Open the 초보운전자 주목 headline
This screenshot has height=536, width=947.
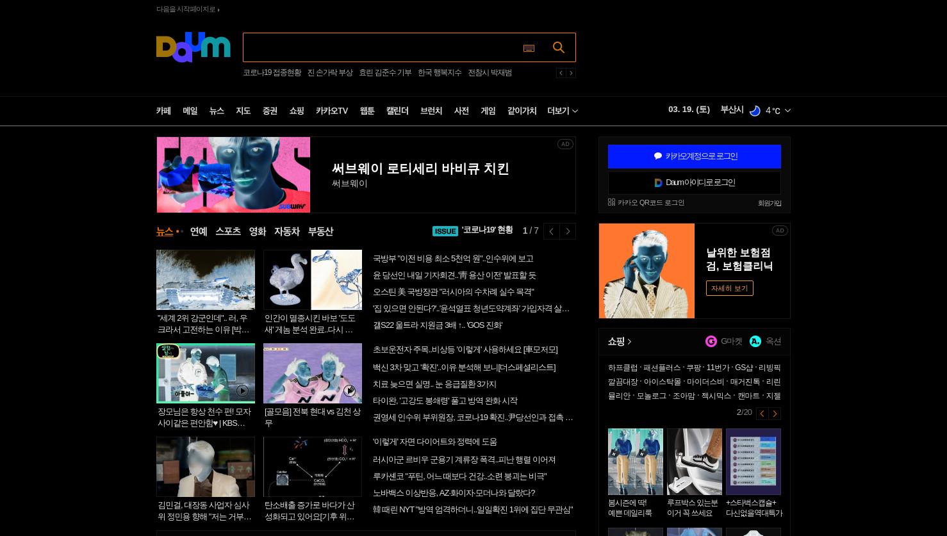point(465,350)
